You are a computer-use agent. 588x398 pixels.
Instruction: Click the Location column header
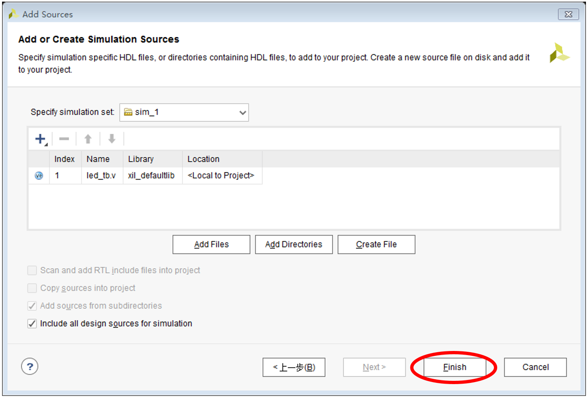pyautogui.click(x=222, y=159)
